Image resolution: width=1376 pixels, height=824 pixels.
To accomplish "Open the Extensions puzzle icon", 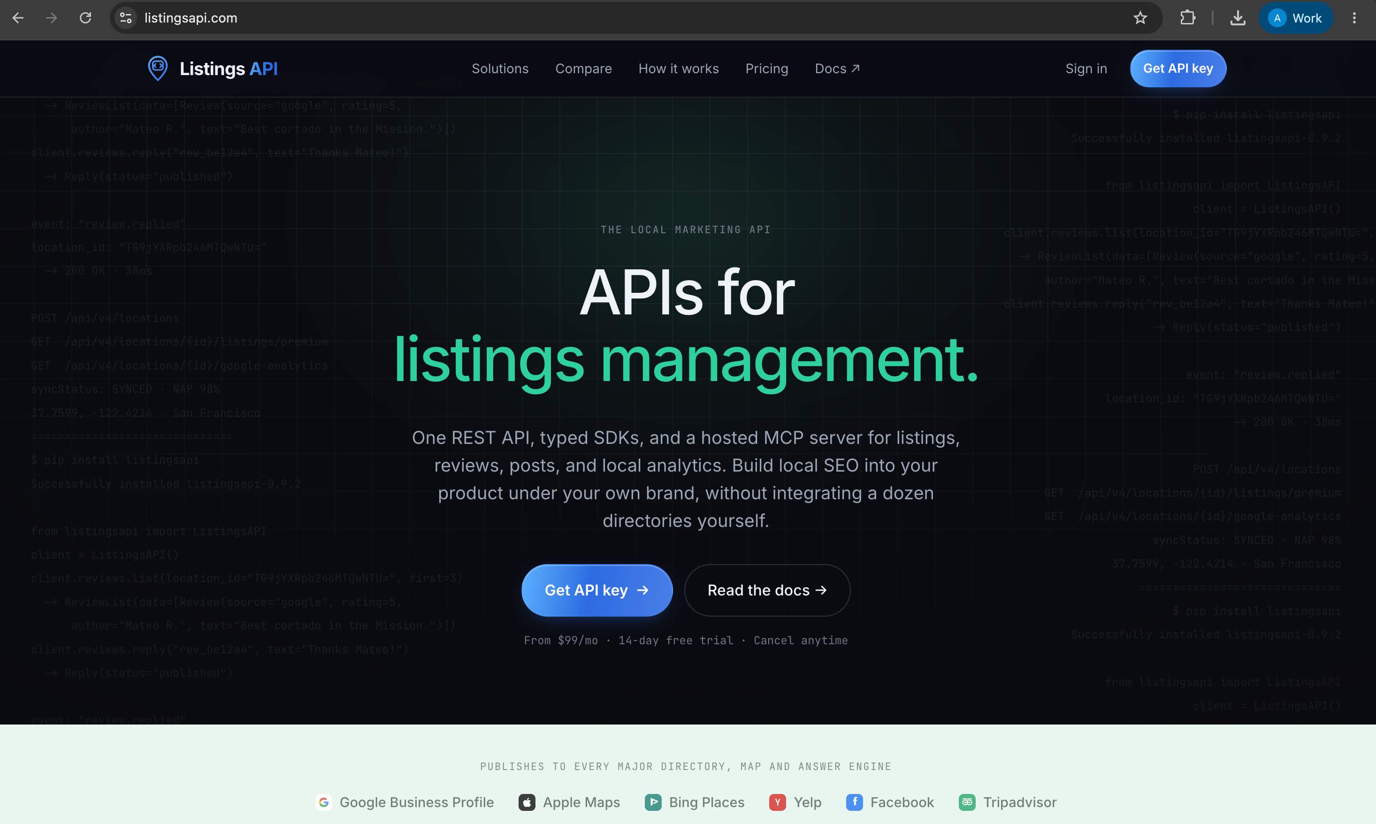I will (1187, 18).
